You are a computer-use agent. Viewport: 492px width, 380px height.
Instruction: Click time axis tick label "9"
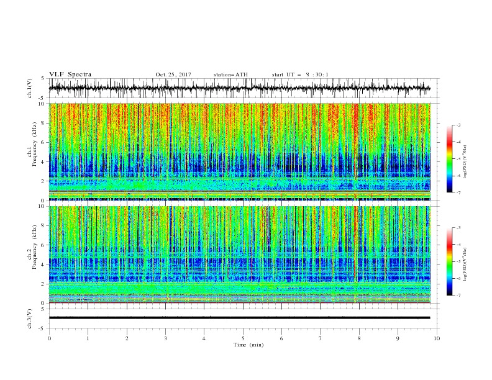(398, 338)
